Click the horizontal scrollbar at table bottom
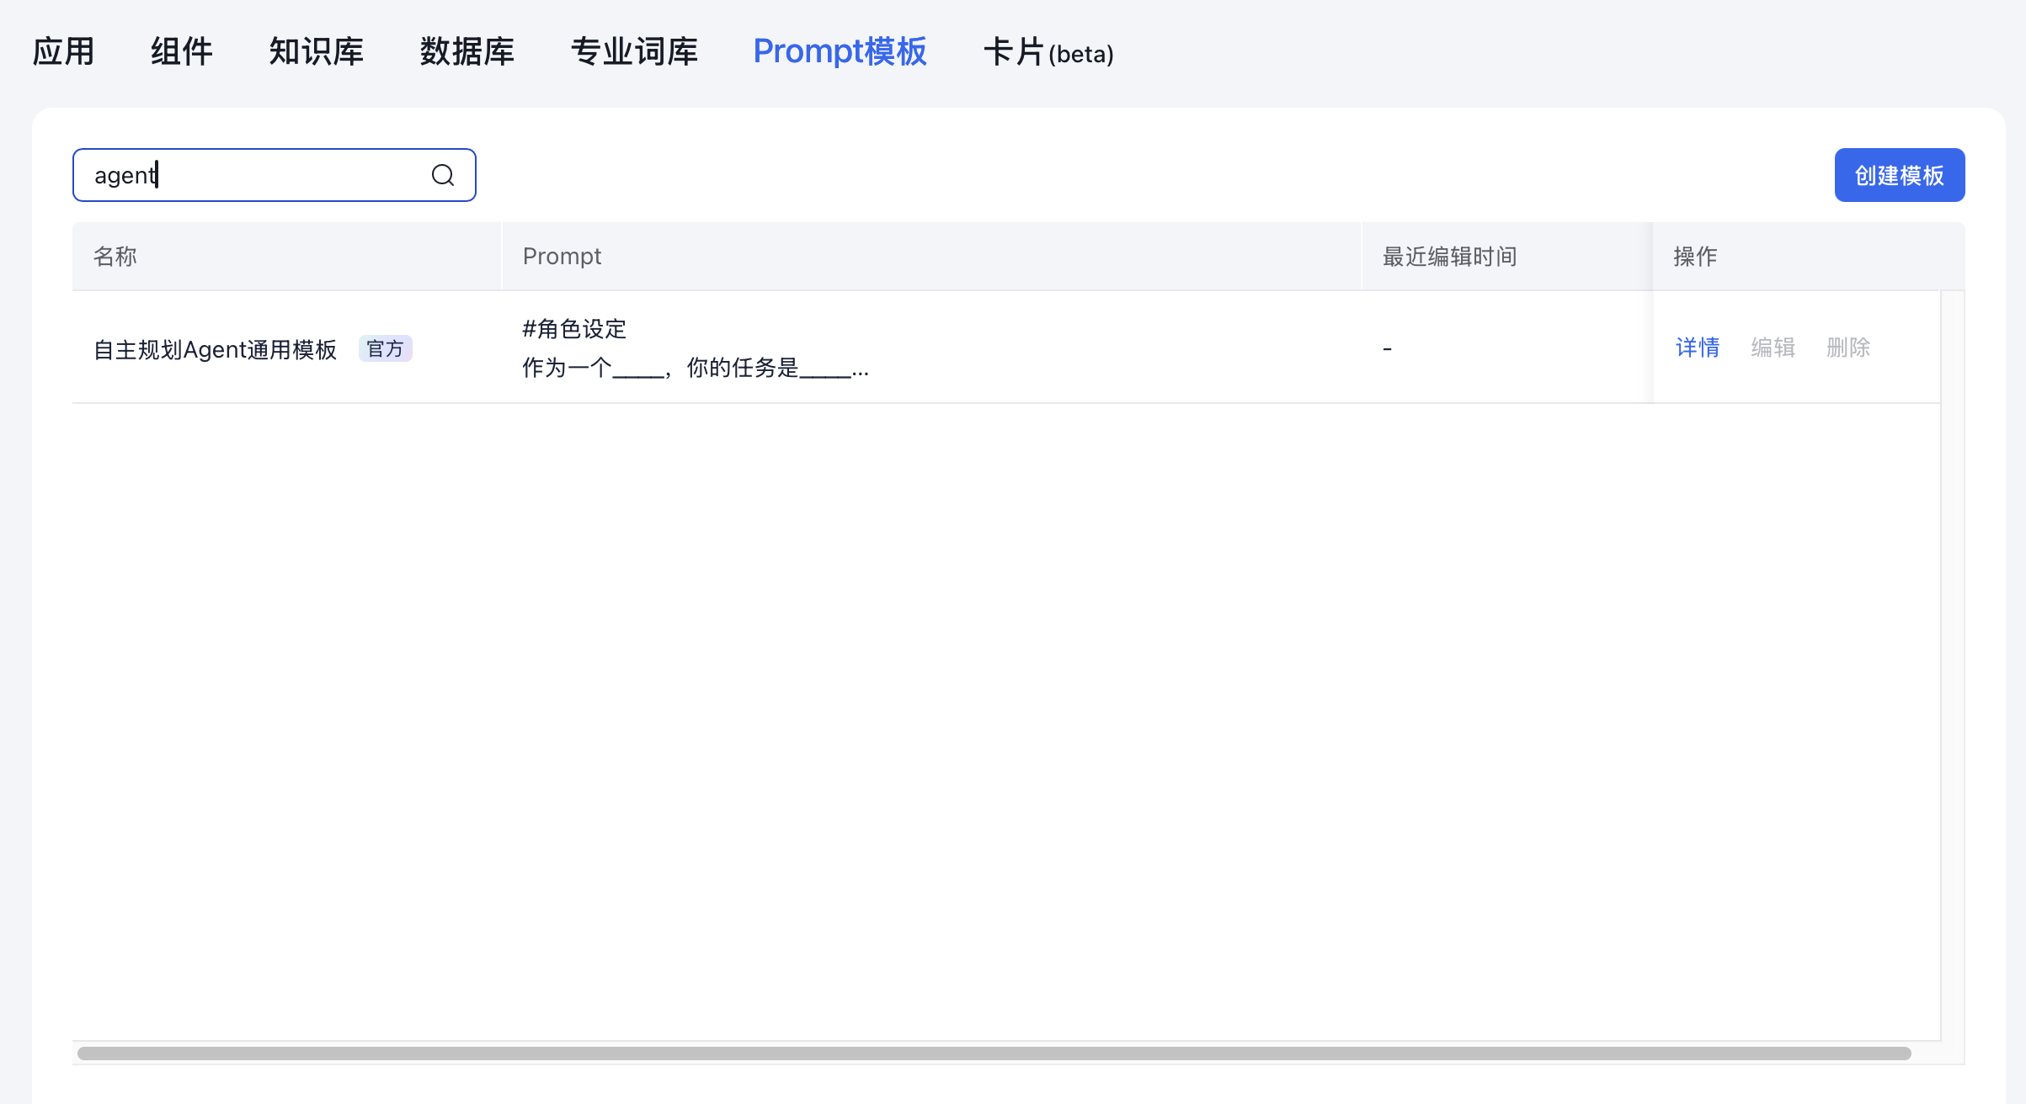Image resolution: width=2026 pixels, height=1104 pixels. [x=994, y=1054]
